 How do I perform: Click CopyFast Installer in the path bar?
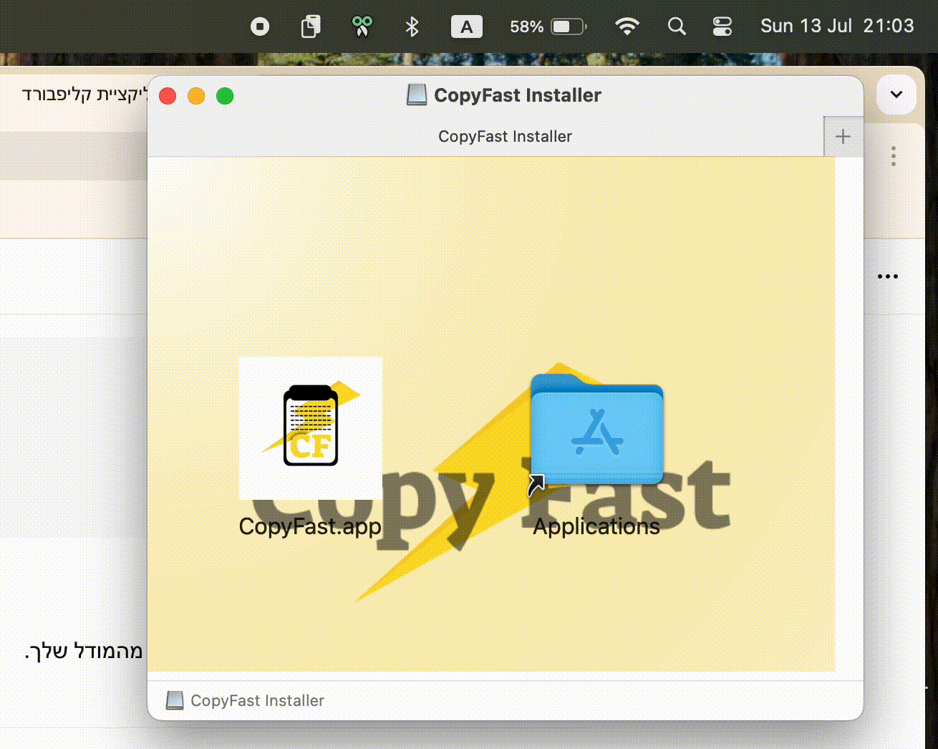tap(257, 700)
